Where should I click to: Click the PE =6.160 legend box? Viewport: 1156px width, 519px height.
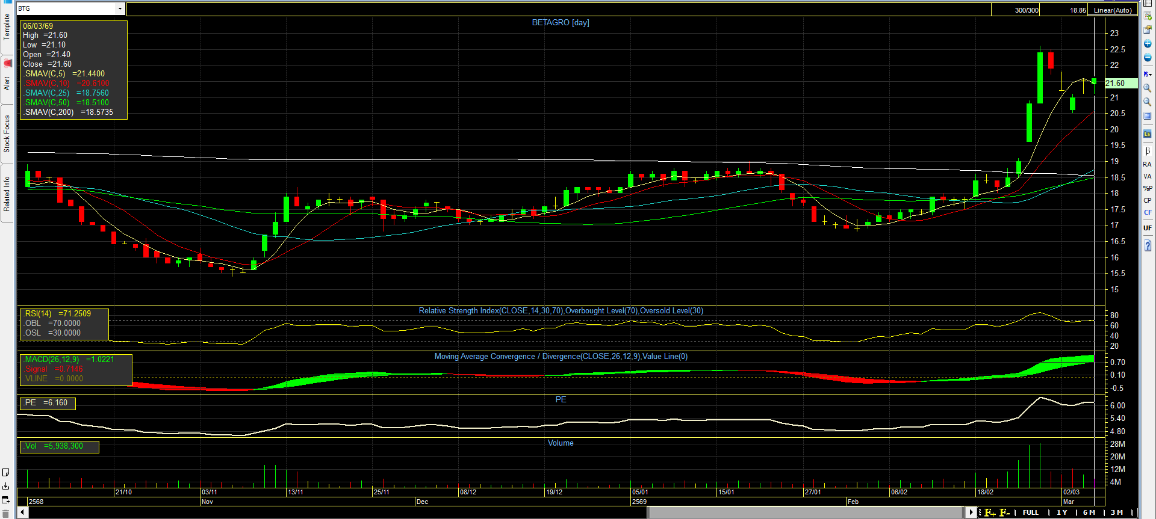point(46,403)
